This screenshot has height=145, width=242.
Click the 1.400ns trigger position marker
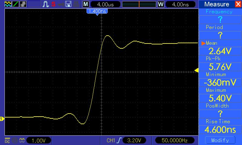pyautogui.click(x=97, y=11)
